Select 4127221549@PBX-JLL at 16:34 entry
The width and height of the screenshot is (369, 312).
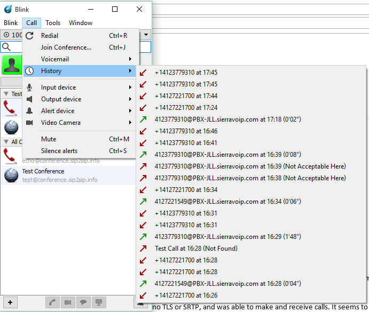(x=251, y=202)
